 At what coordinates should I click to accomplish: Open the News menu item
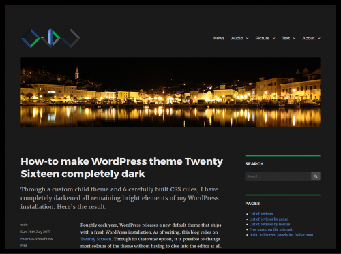(x=219, y=38)
